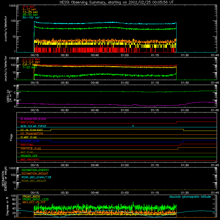Screen dimensions: 220x220
Task: Click the 0.3-0.8 MeV legend label
Action: point(31,62)
